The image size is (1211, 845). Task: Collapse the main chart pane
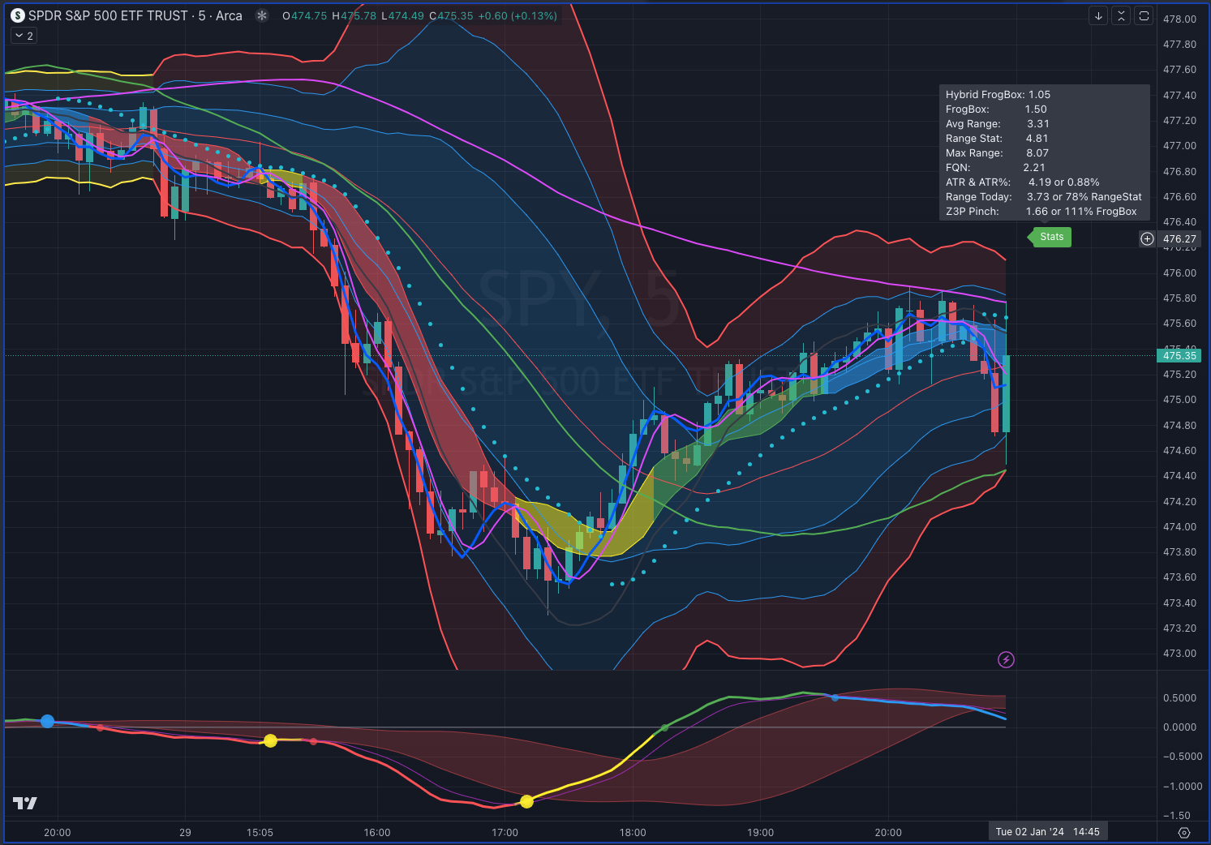pos(1121,15)
